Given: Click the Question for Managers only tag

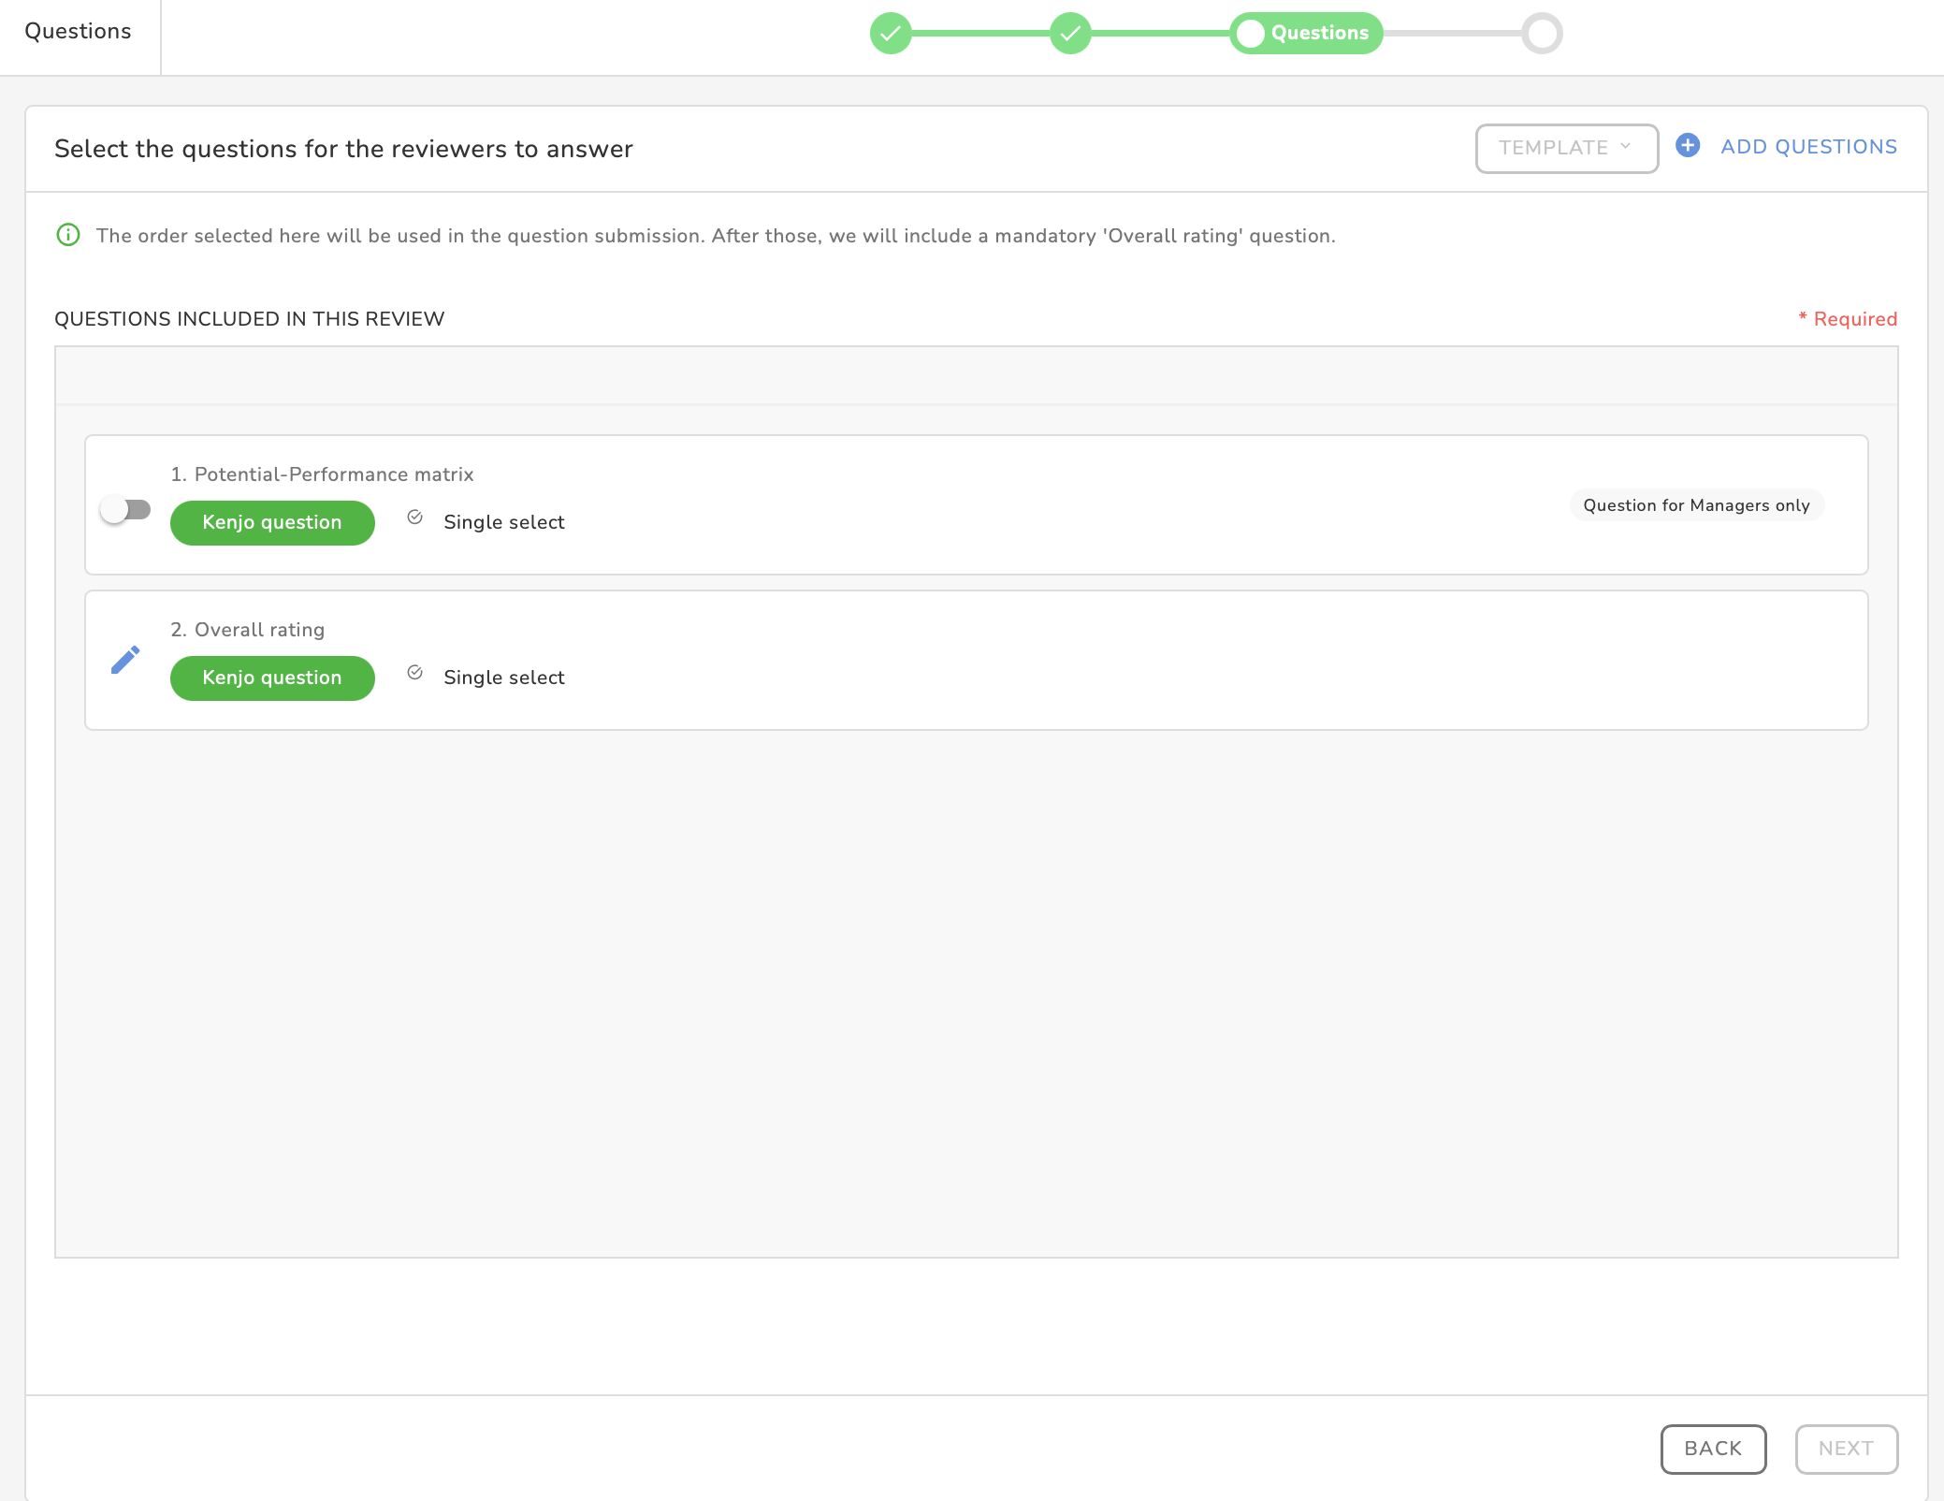Looking at the screenshot, I should pos(1696,505).
